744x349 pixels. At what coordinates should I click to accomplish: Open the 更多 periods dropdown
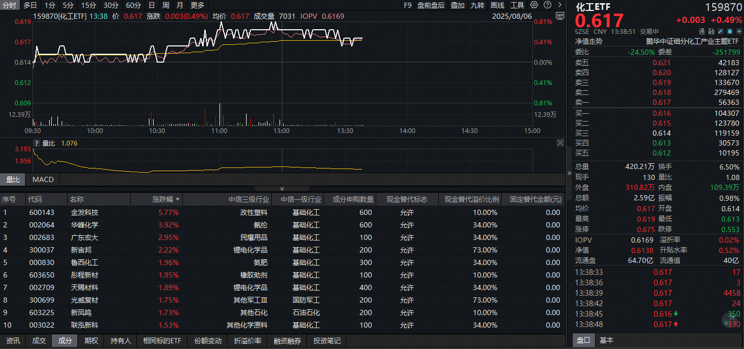(x=197, y=5)
